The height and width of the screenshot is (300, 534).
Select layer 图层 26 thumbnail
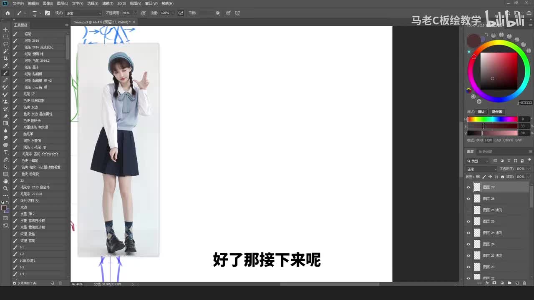pyautogui.click(x=477, y=199)
